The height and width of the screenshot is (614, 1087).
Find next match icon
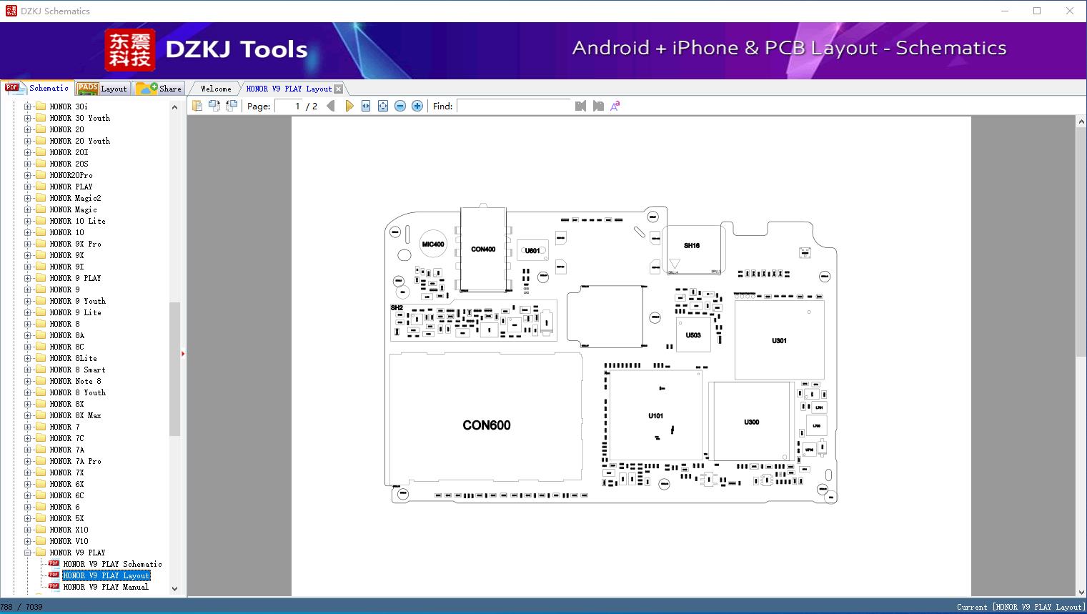click(598, 106)
